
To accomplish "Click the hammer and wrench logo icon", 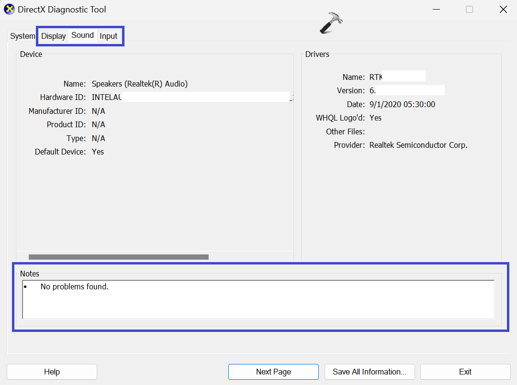I will pos(331,23).
